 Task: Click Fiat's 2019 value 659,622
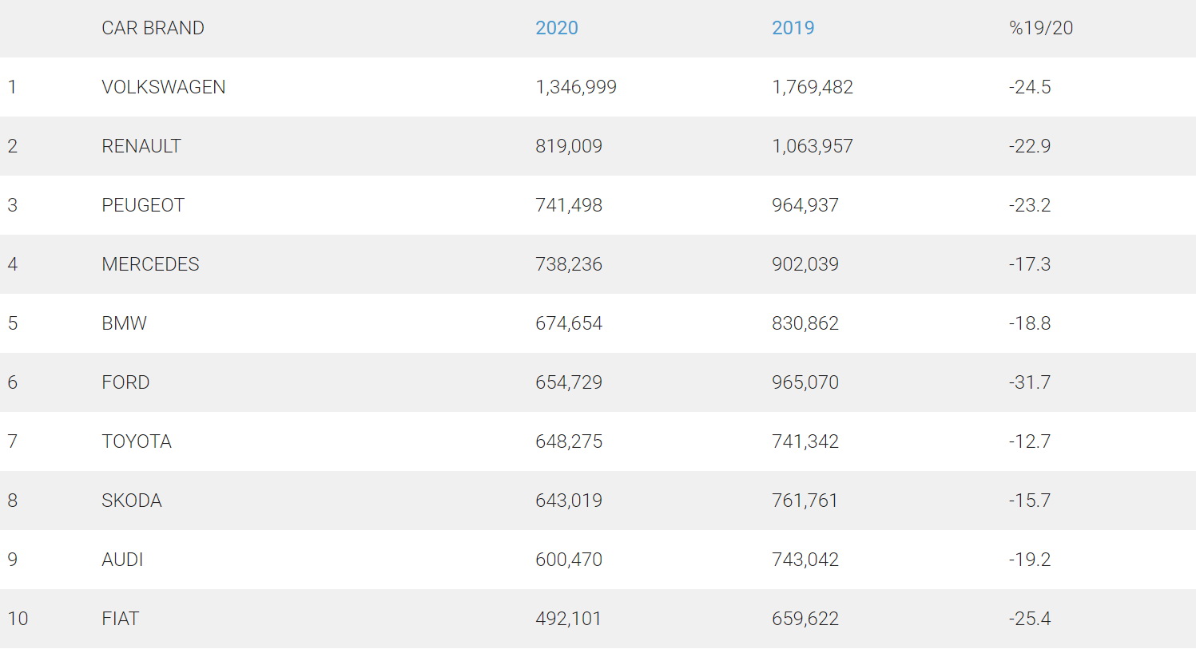pyautogui.click(x=805, y=619)
